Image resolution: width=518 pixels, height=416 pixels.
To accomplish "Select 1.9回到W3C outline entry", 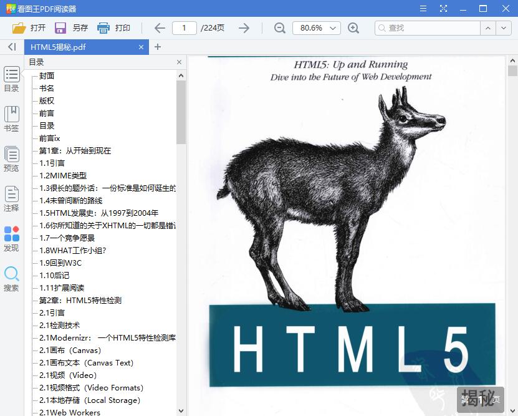I will click(60, 263).
